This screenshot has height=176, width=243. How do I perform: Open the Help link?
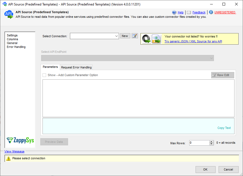[x=180, y=12]
